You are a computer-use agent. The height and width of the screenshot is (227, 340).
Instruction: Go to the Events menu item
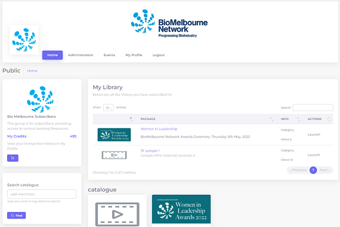[109, 55]
